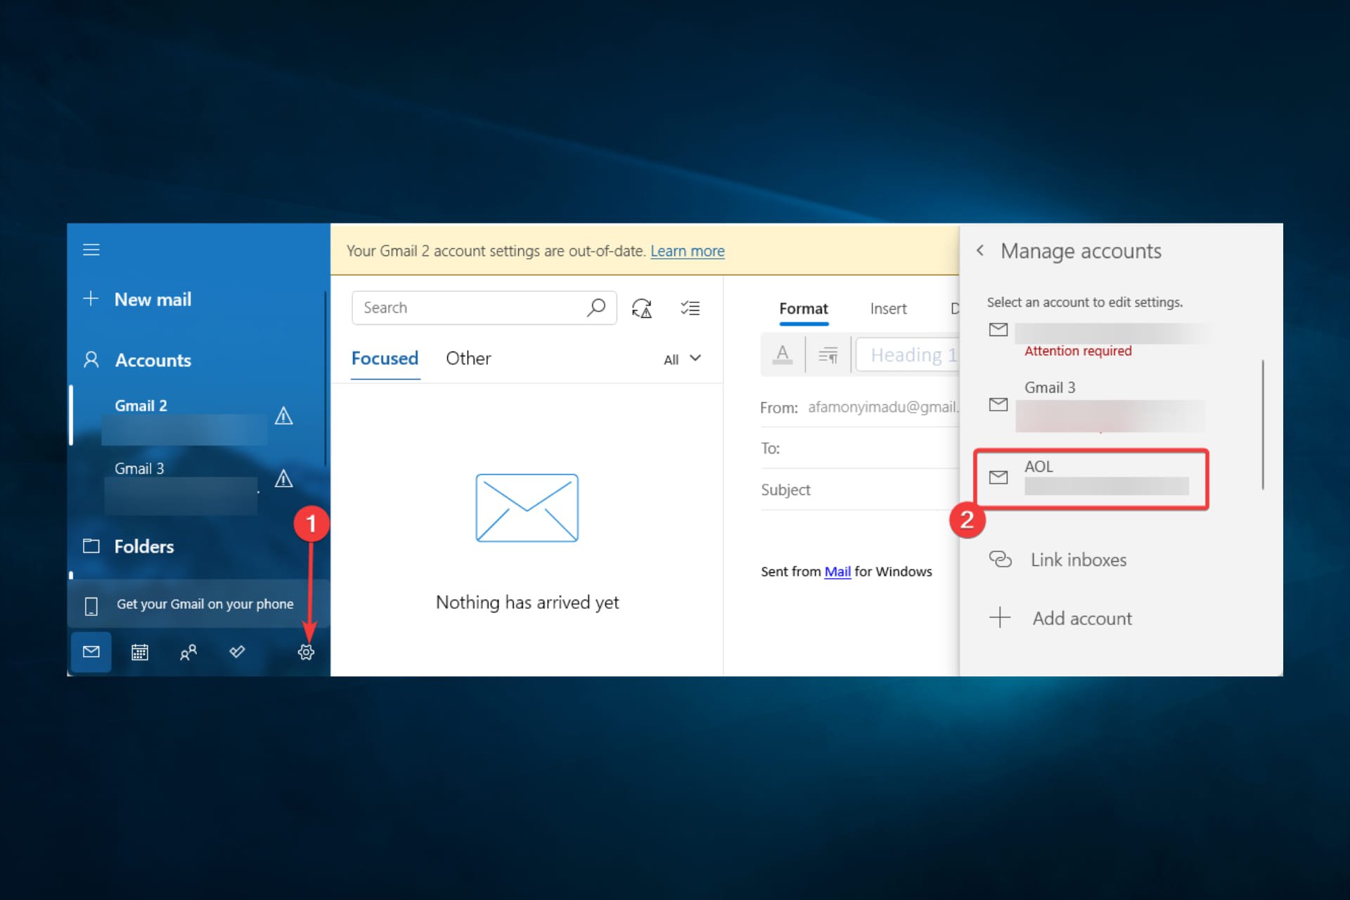Click Get your Gmail on your phone
1350x900 pixels.
coord(199,604)
